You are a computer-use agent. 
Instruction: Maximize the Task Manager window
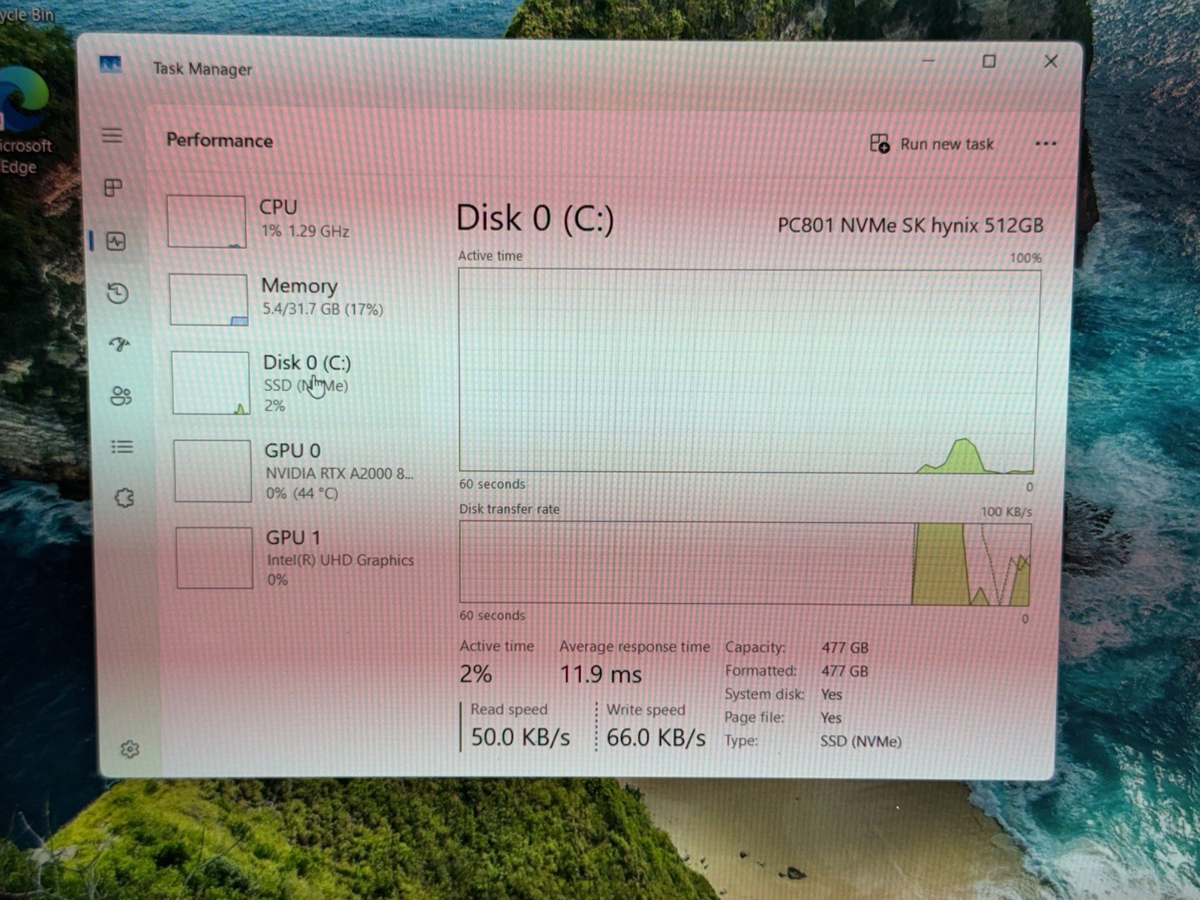pos(989,61)
